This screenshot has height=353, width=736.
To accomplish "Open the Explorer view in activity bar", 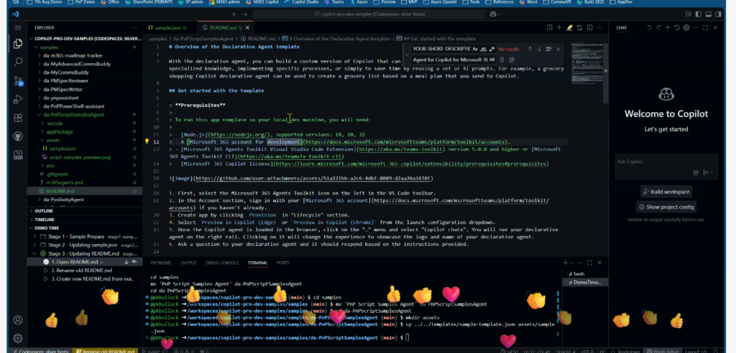I will pyautogui.click(x=18, y=44).
